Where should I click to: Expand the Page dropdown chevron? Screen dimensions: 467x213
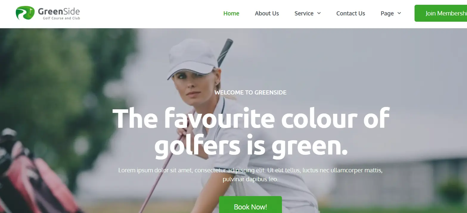click(x=399, y=13)
